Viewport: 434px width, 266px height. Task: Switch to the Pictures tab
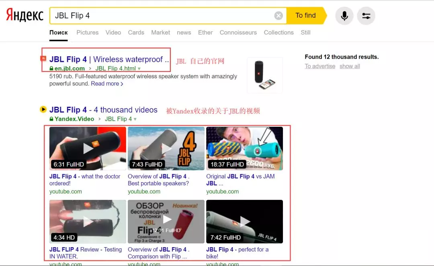(x=88, y=32)
